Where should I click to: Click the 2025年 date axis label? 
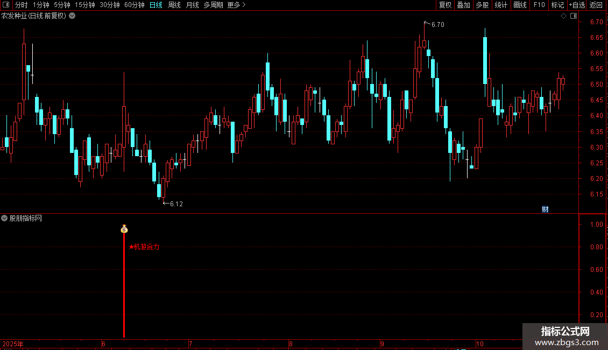(13, 344)
